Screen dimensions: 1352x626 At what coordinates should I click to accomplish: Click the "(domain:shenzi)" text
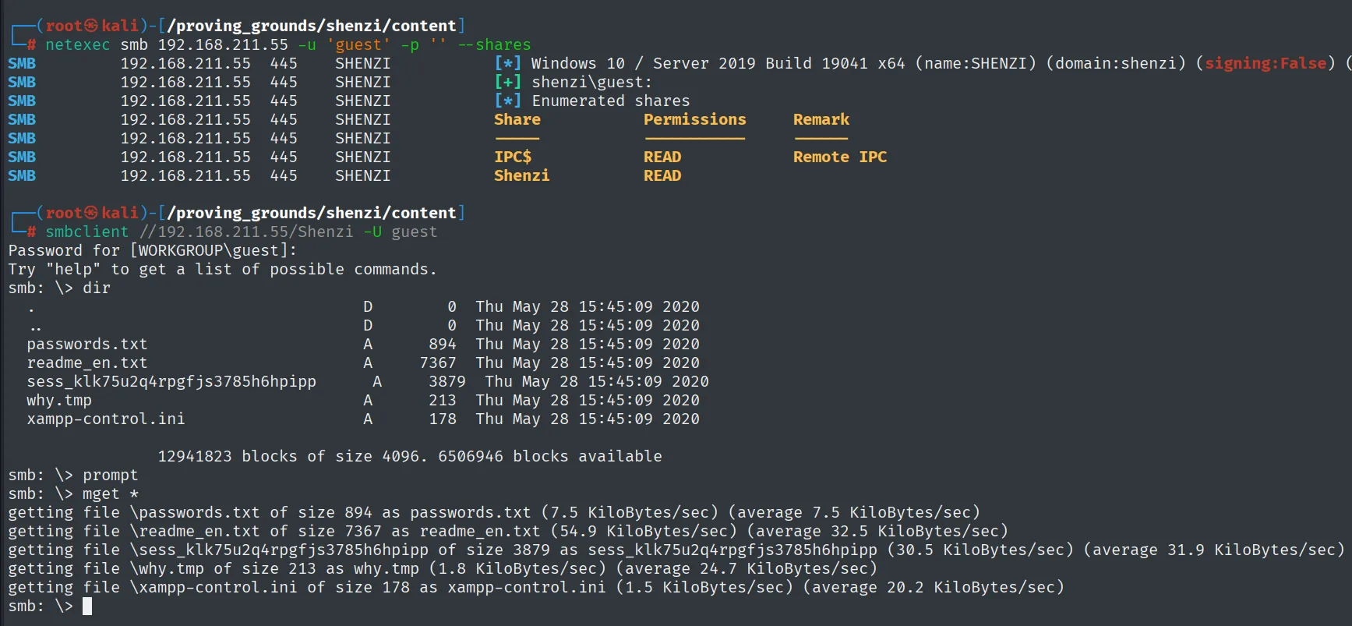pyautogui.click(x=1116, y=64)
